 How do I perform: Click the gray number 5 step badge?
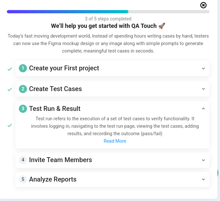coord(23,180)
